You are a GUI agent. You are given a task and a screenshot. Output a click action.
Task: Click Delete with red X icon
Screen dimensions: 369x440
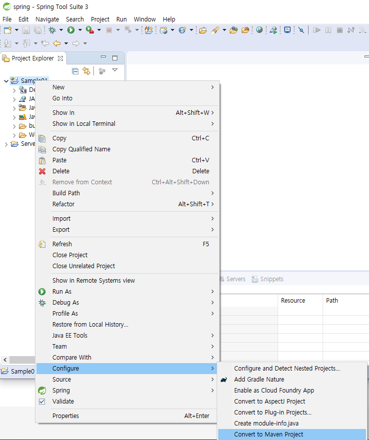point(126,171)
